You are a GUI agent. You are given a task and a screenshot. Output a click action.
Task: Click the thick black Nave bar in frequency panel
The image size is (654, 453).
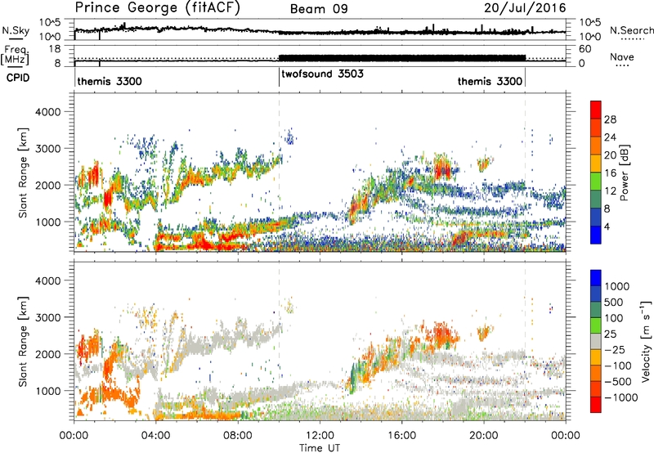[x=402, y=58]
